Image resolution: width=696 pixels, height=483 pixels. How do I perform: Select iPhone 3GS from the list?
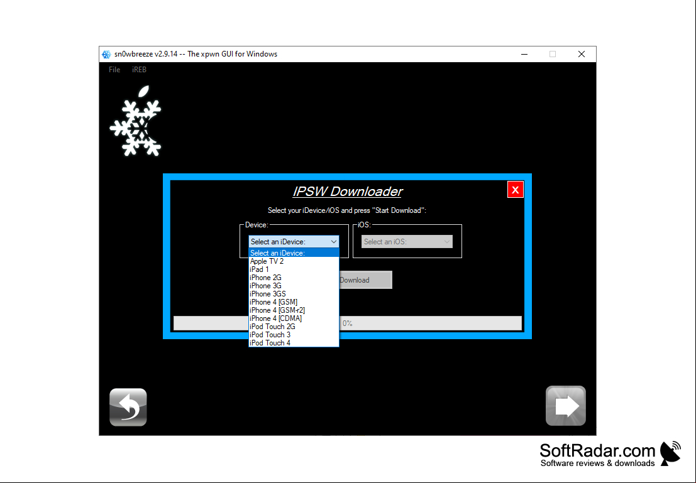pyautogui.click(x=294, y=293)
